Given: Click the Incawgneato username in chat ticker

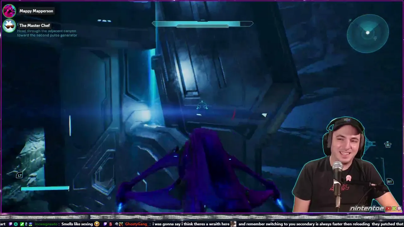Looking at the screenshot, I should 46,224.
